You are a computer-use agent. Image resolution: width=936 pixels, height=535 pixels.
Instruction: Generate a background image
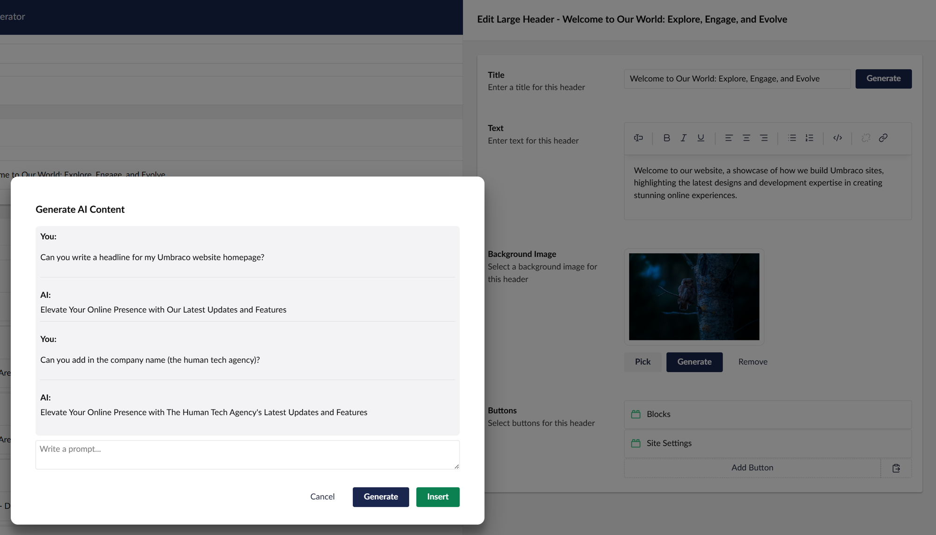tap(695, 362)
